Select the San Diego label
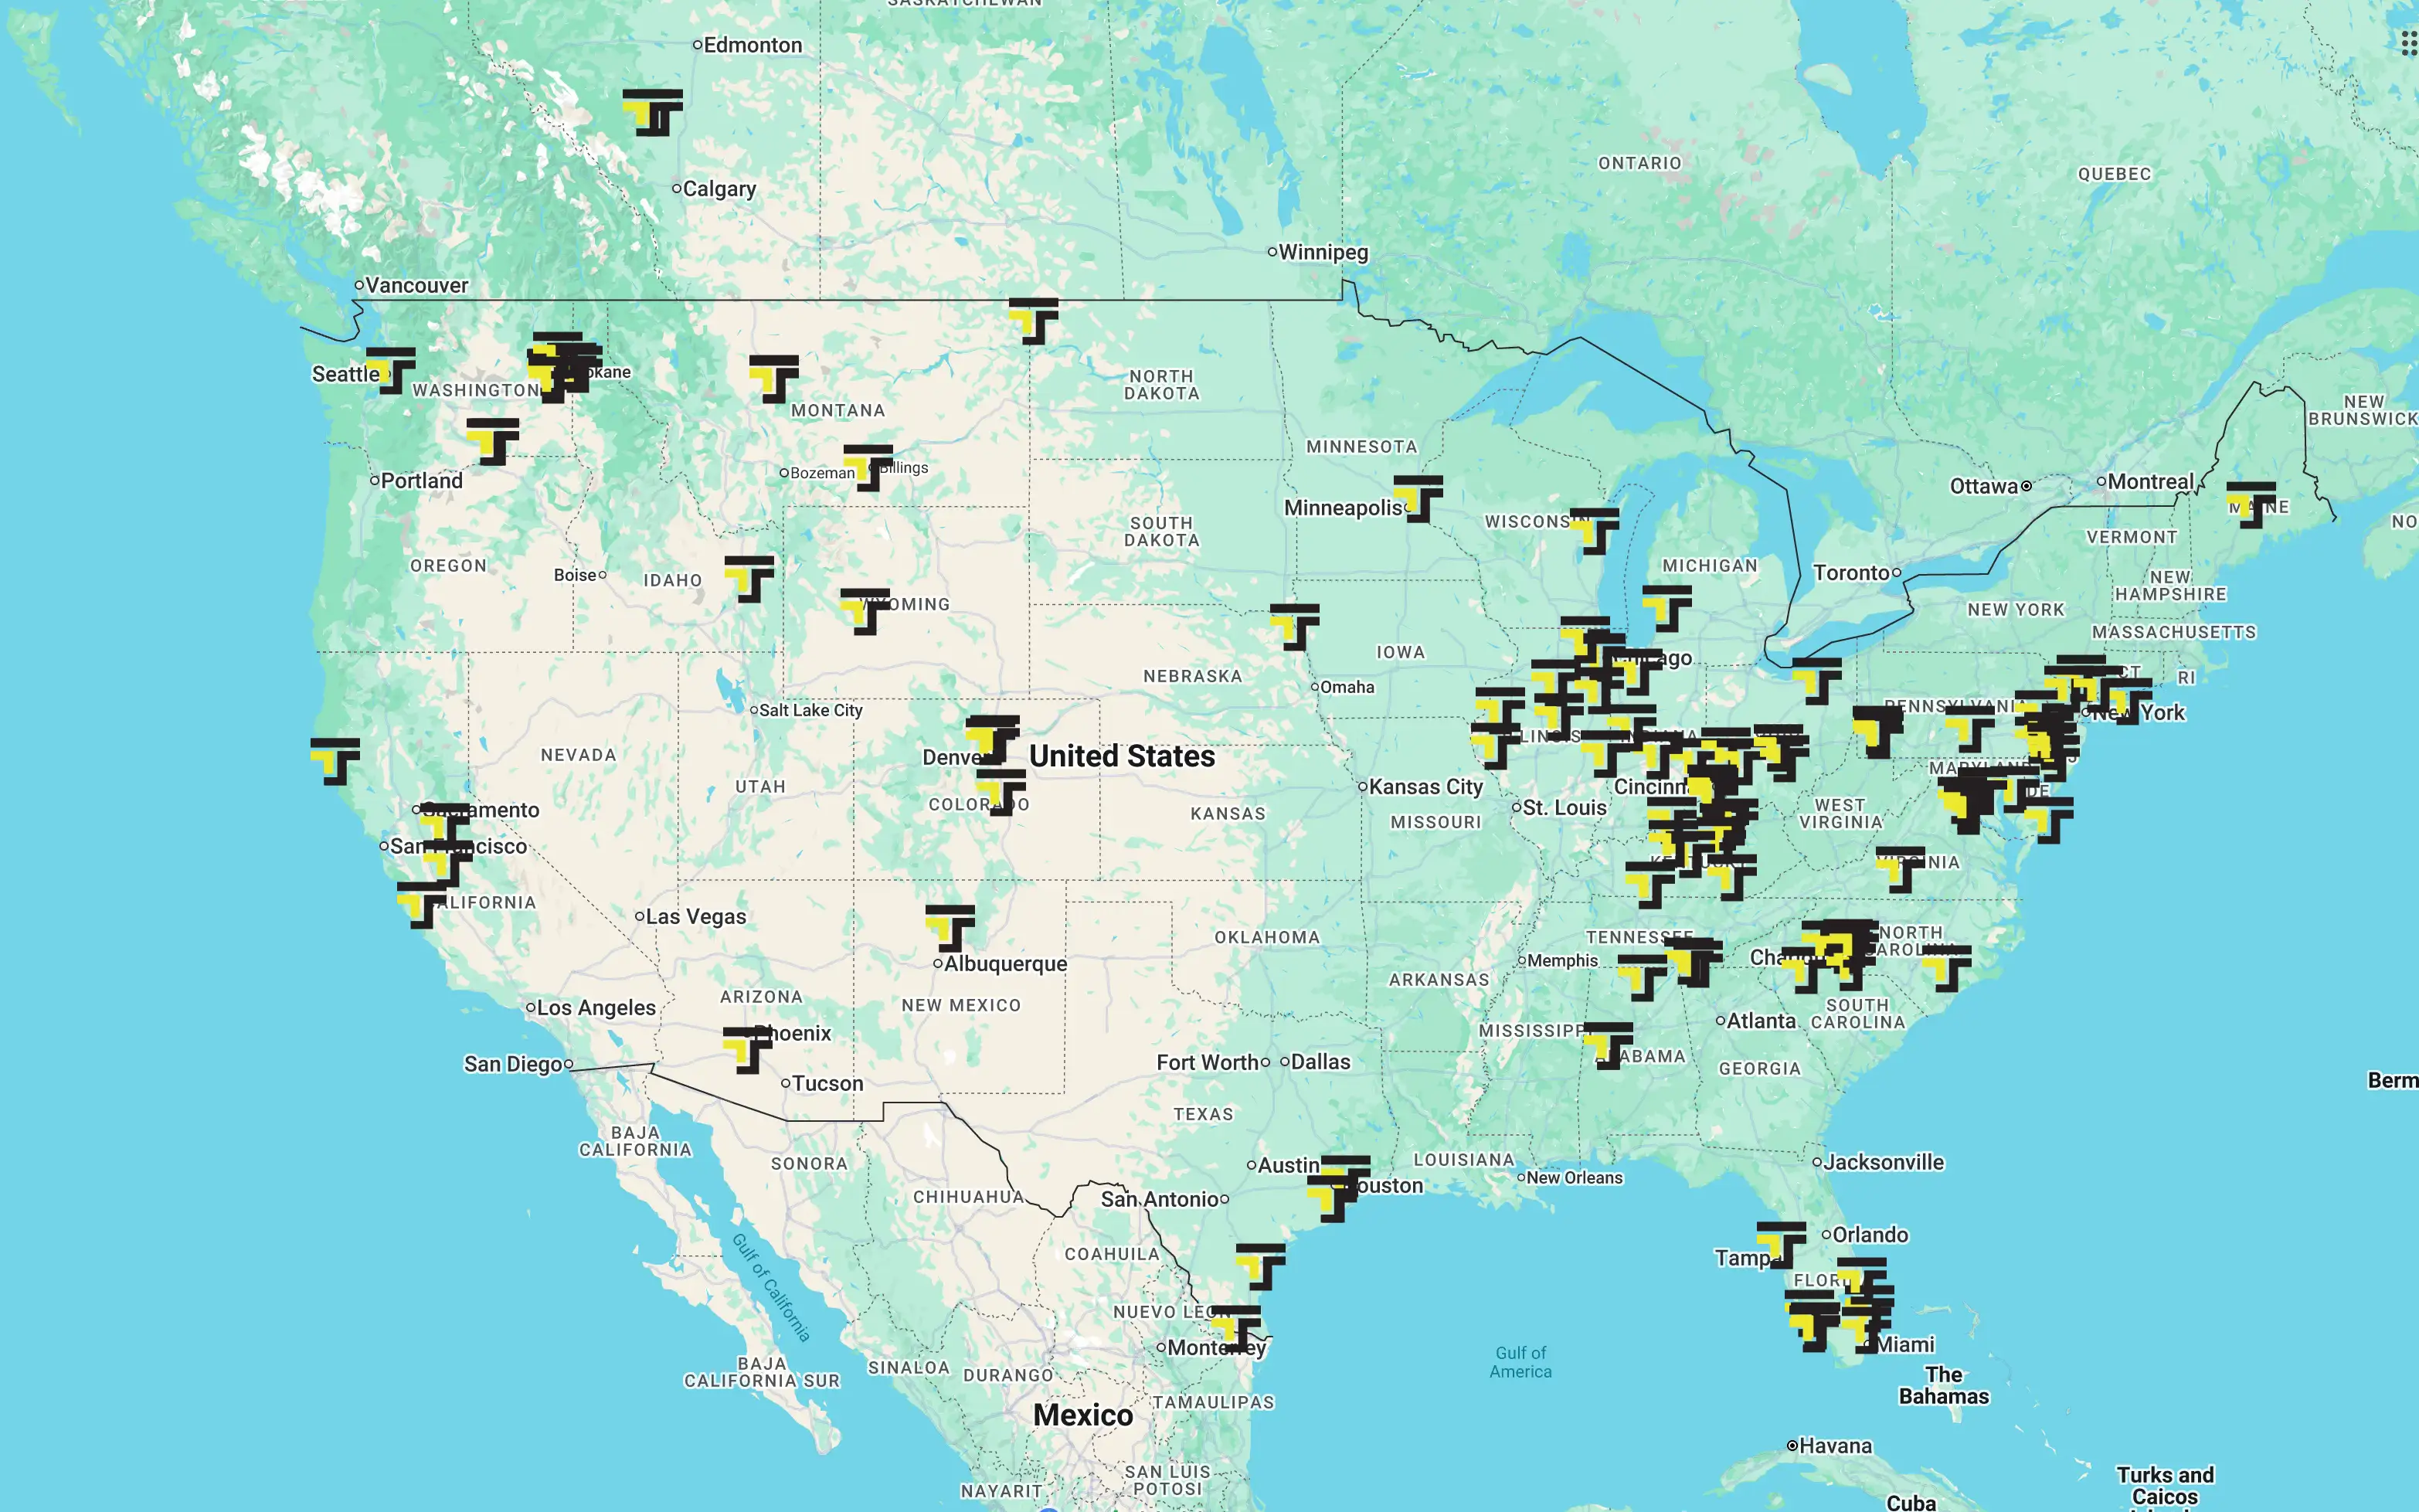 (513, 1064)
